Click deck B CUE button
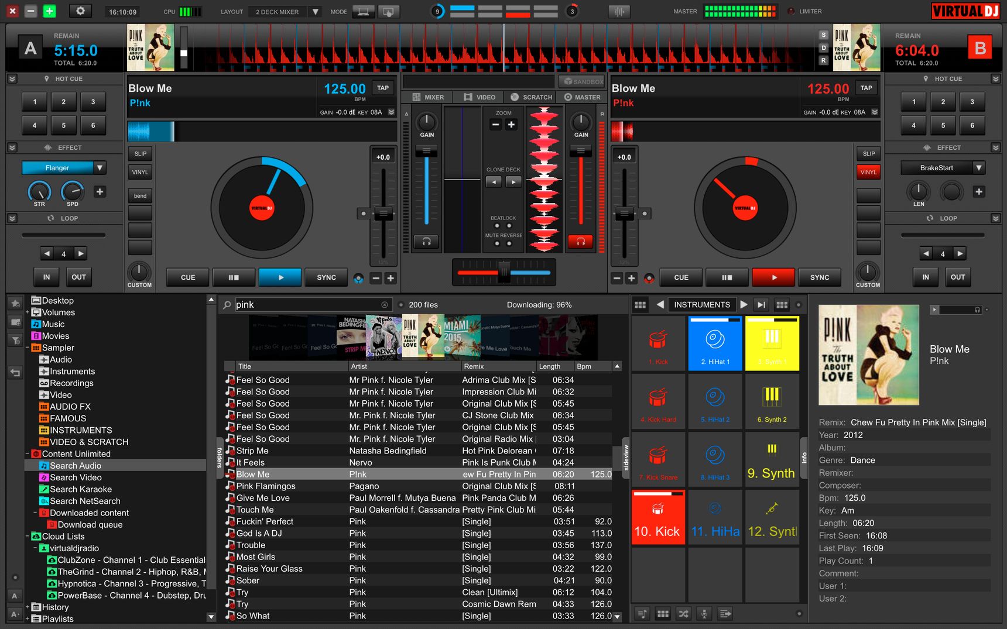This screenshot has height=629, width=1007. pos(681,277)
